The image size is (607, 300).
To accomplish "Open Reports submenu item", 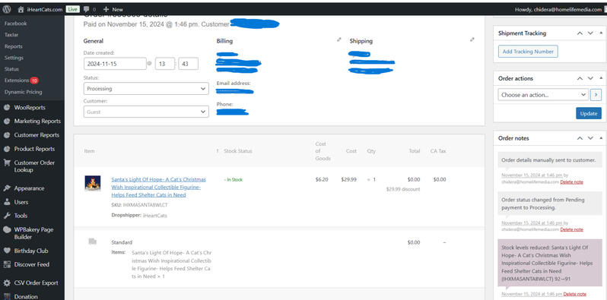I will click(14, 46).
